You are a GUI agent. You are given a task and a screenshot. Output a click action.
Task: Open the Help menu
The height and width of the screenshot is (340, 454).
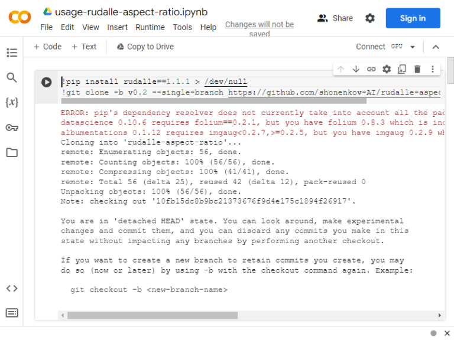(x=208, y=27)
